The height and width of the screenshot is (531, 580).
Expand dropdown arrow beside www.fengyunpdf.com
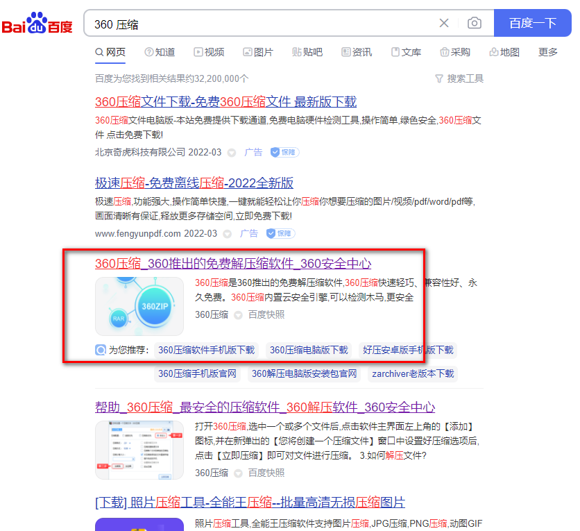coord(228,234)
